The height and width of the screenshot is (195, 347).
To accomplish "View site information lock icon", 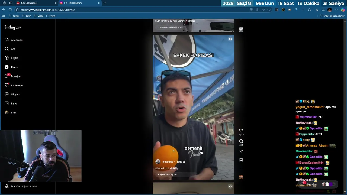I will click(x=17, y=10).
